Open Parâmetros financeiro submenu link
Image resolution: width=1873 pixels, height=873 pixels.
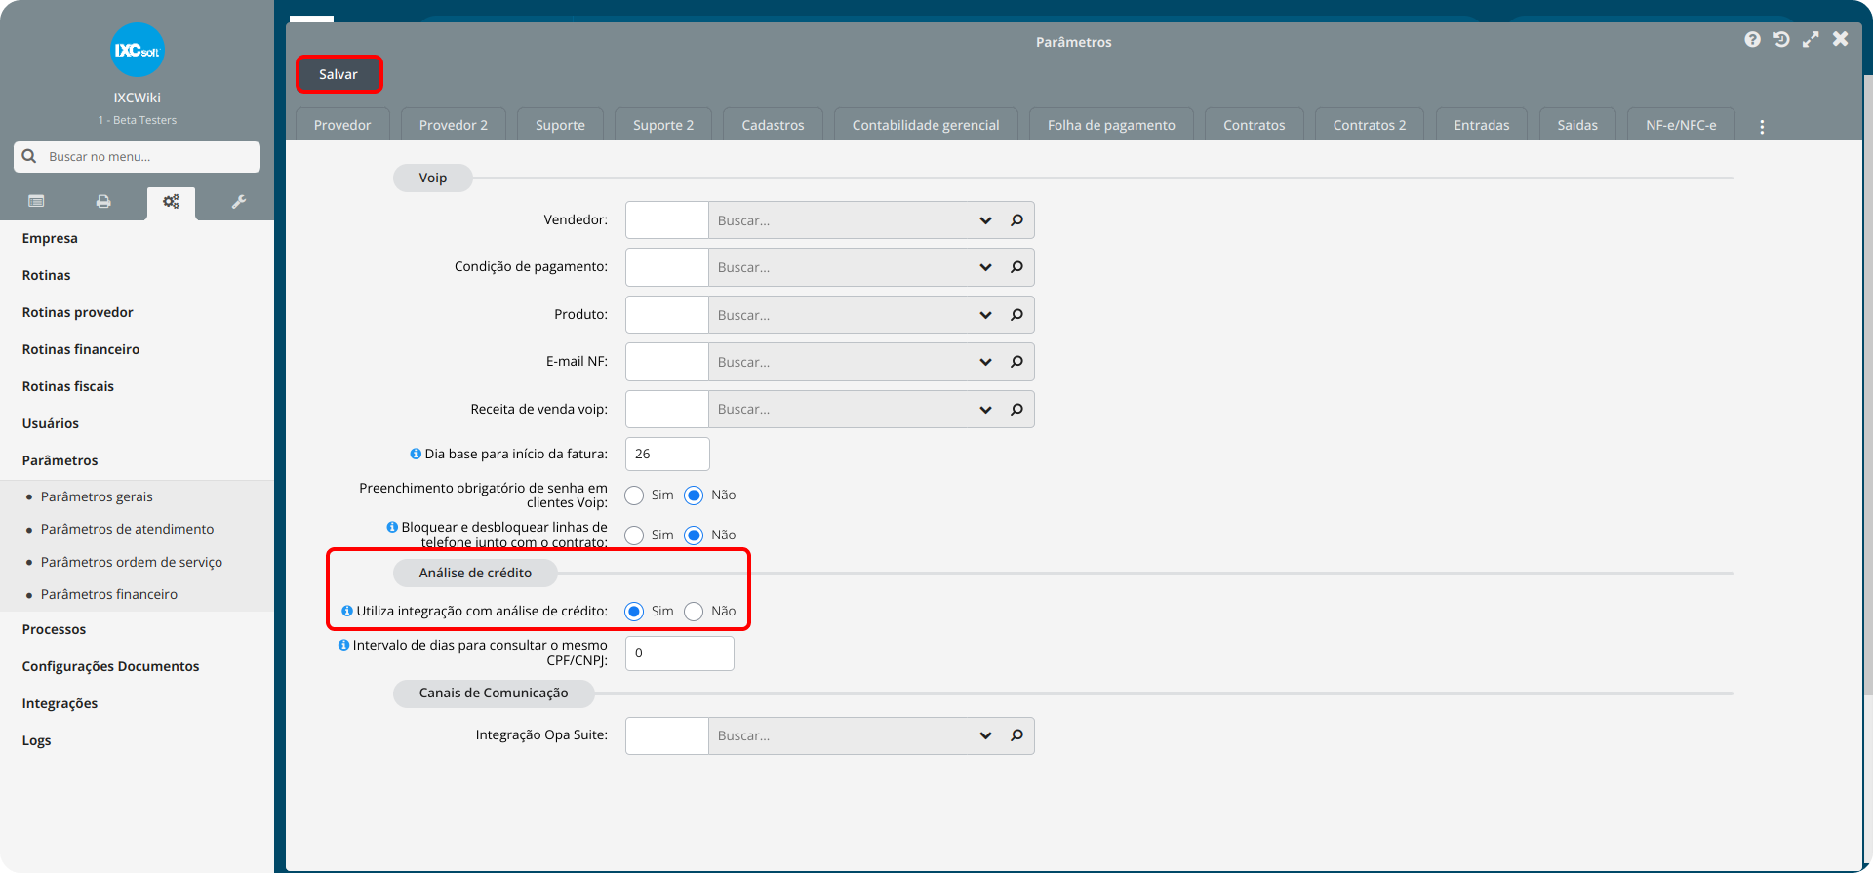coord(109,594)
